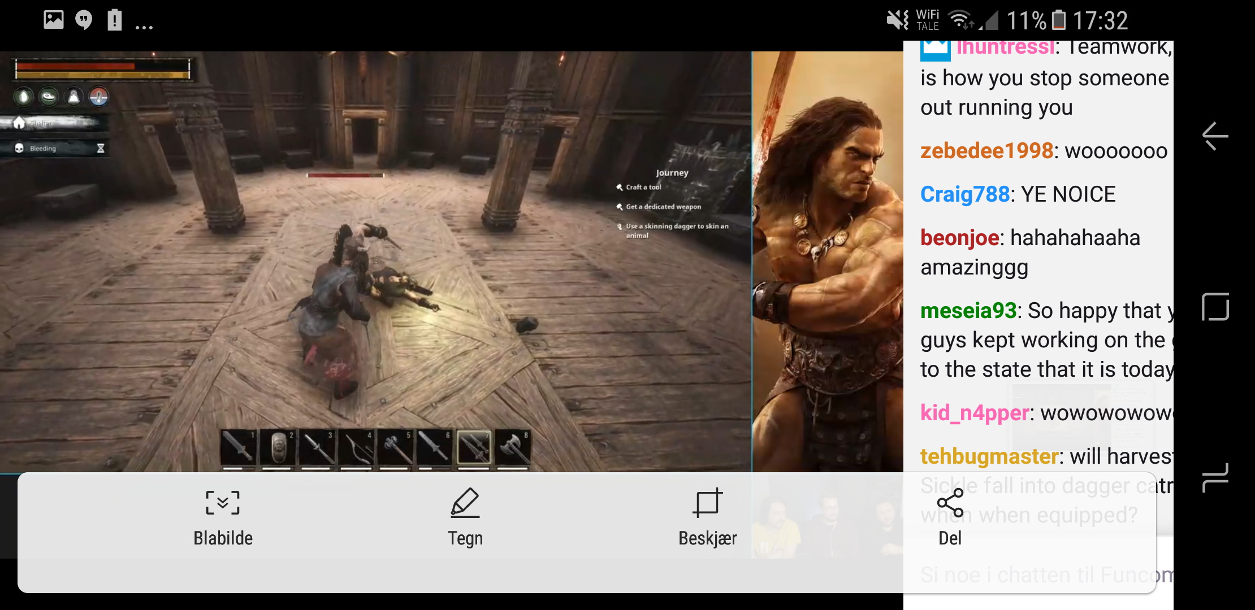Open beonjoe's chat username
Image resolution: width=1255 pixels, height=610 pixels.
click(960, 238)
